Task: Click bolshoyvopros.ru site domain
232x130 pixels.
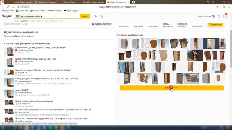Action: point(25,121)
